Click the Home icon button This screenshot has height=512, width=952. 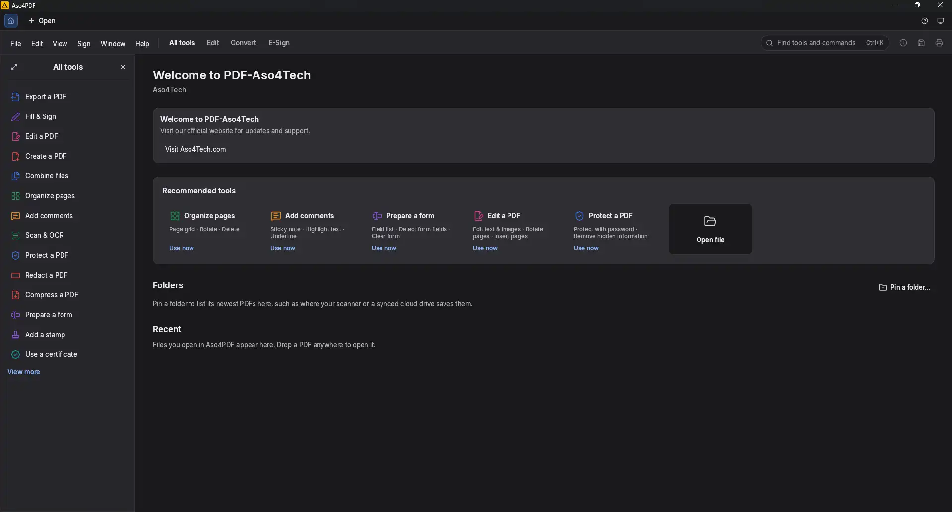11,21
